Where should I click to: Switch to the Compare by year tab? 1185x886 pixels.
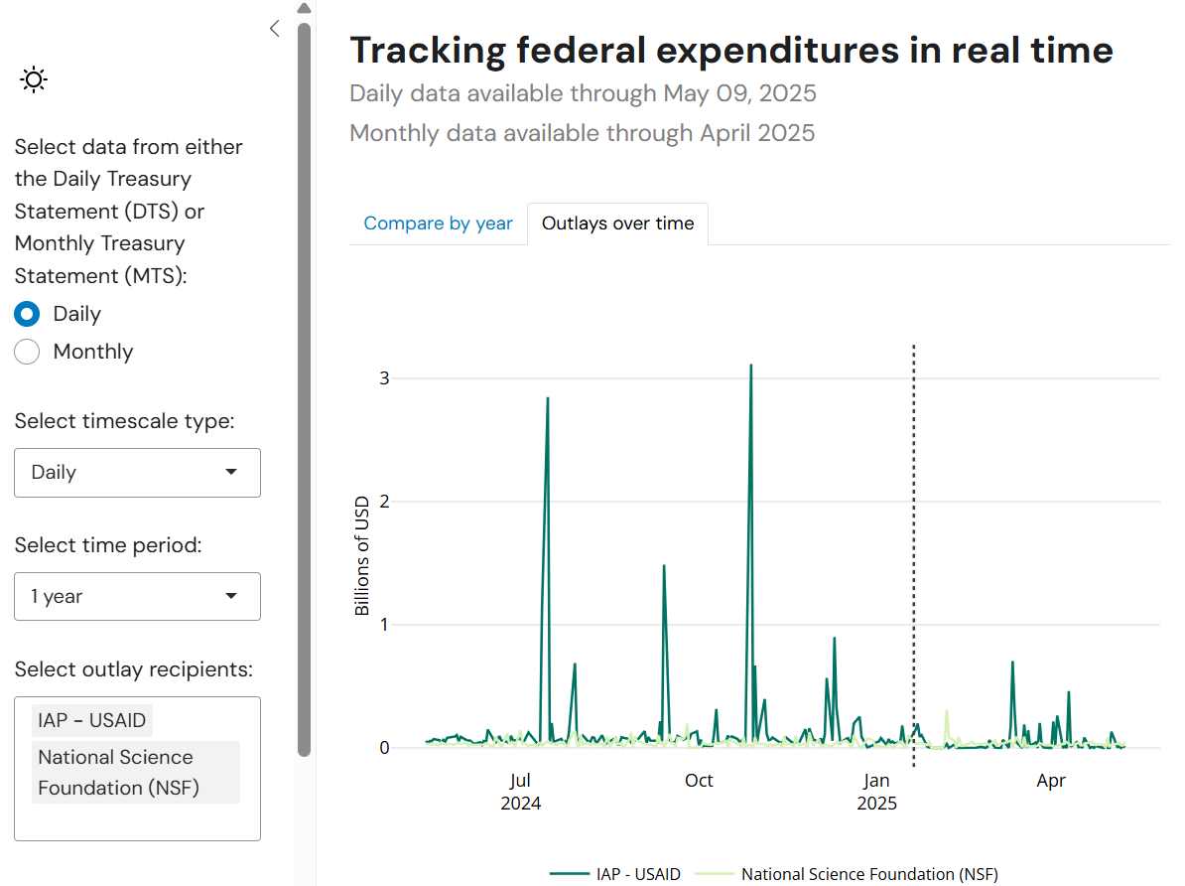pos(438,223)
